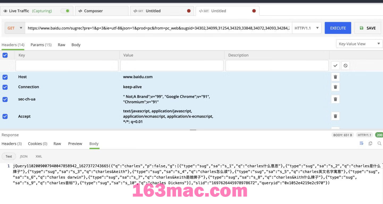Select the request Headers (14) tab
Screen dimensions: 383x204
click(x=13, y=45)
